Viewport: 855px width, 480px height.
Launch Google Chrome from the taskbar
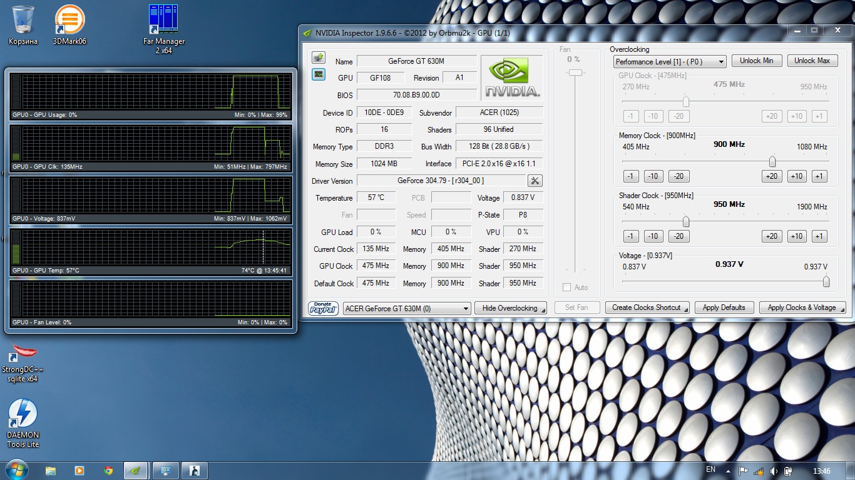(108, 471)
